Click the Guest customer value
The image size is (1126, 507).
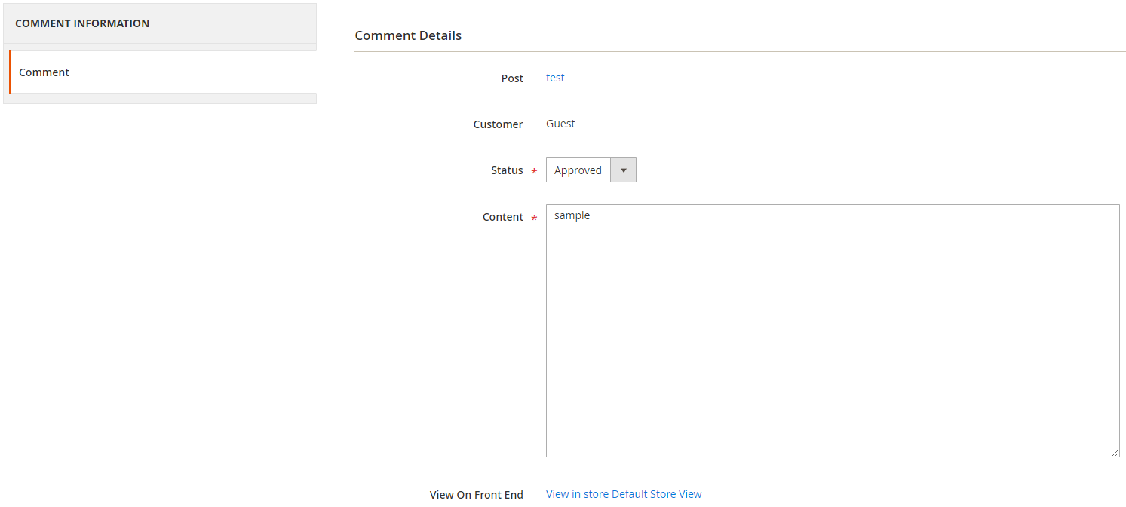pyautogui.click(x=560, y=124)
